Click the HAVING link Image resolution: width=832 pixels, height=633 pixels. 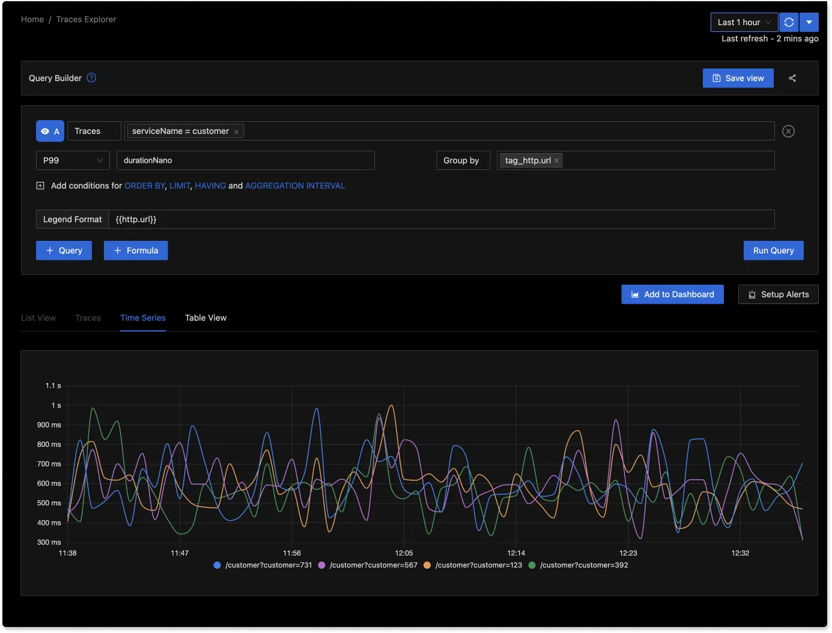pos(210,186)
